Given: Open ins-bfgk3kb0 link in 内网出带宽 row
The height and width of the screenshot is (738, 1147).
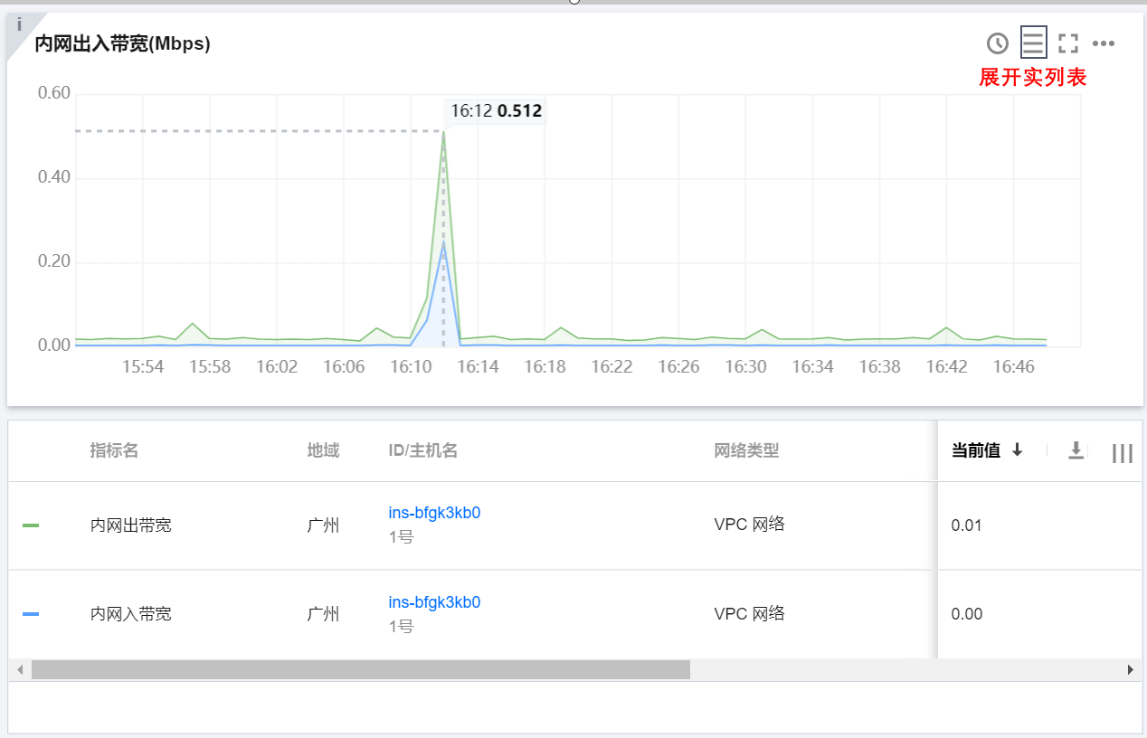Looking at the screenshot, I should [x=434, y=513].
